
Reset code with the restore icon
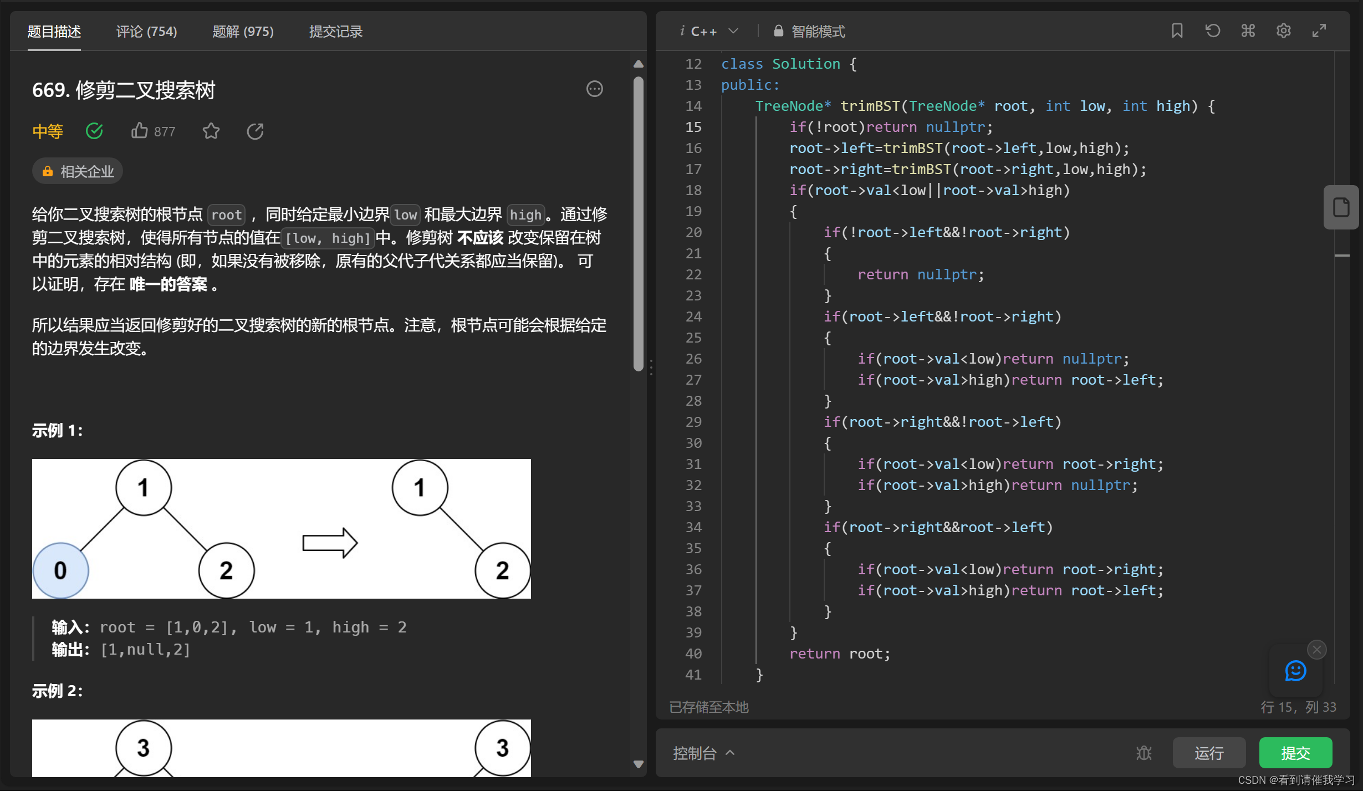pyautogui.click(x=1212, y=30)
